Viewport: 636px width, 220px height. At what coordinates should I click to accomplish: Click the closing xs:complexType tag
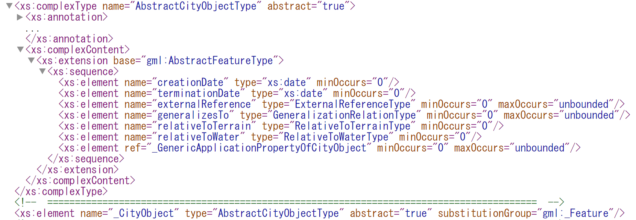point(61,191)
